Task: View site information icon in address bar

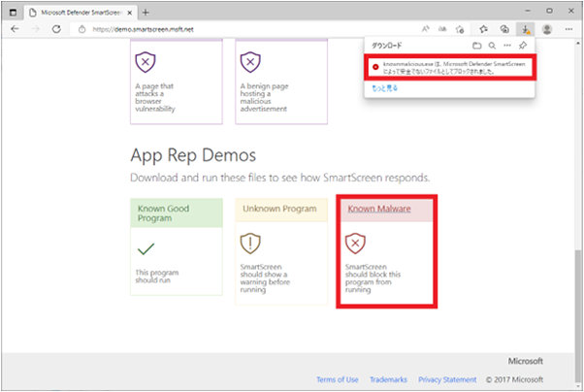Action: (81, 29)
